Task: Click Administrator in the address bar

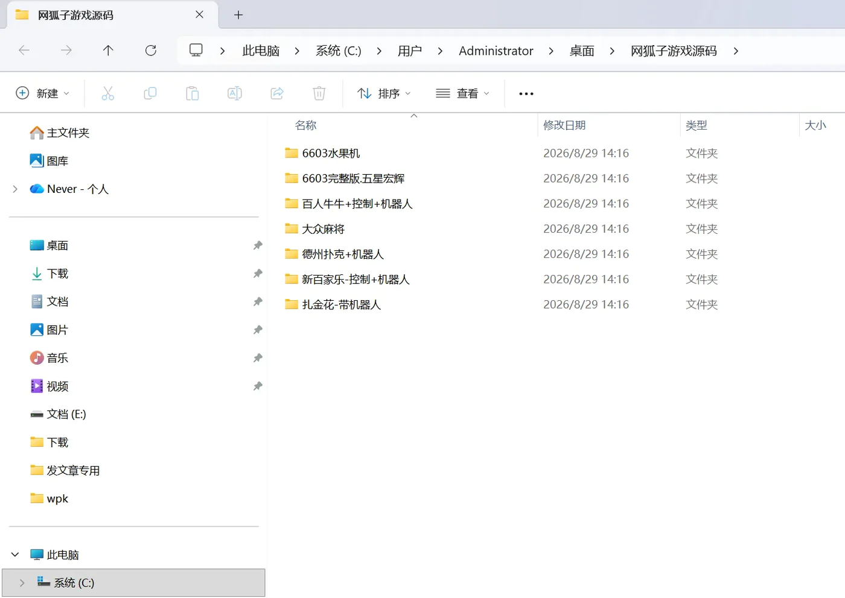Action: tap(496, 51)
